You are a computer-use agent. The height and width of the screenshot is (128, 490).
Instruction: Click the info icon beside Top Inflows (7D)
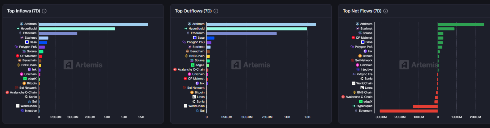click(44, 11)
